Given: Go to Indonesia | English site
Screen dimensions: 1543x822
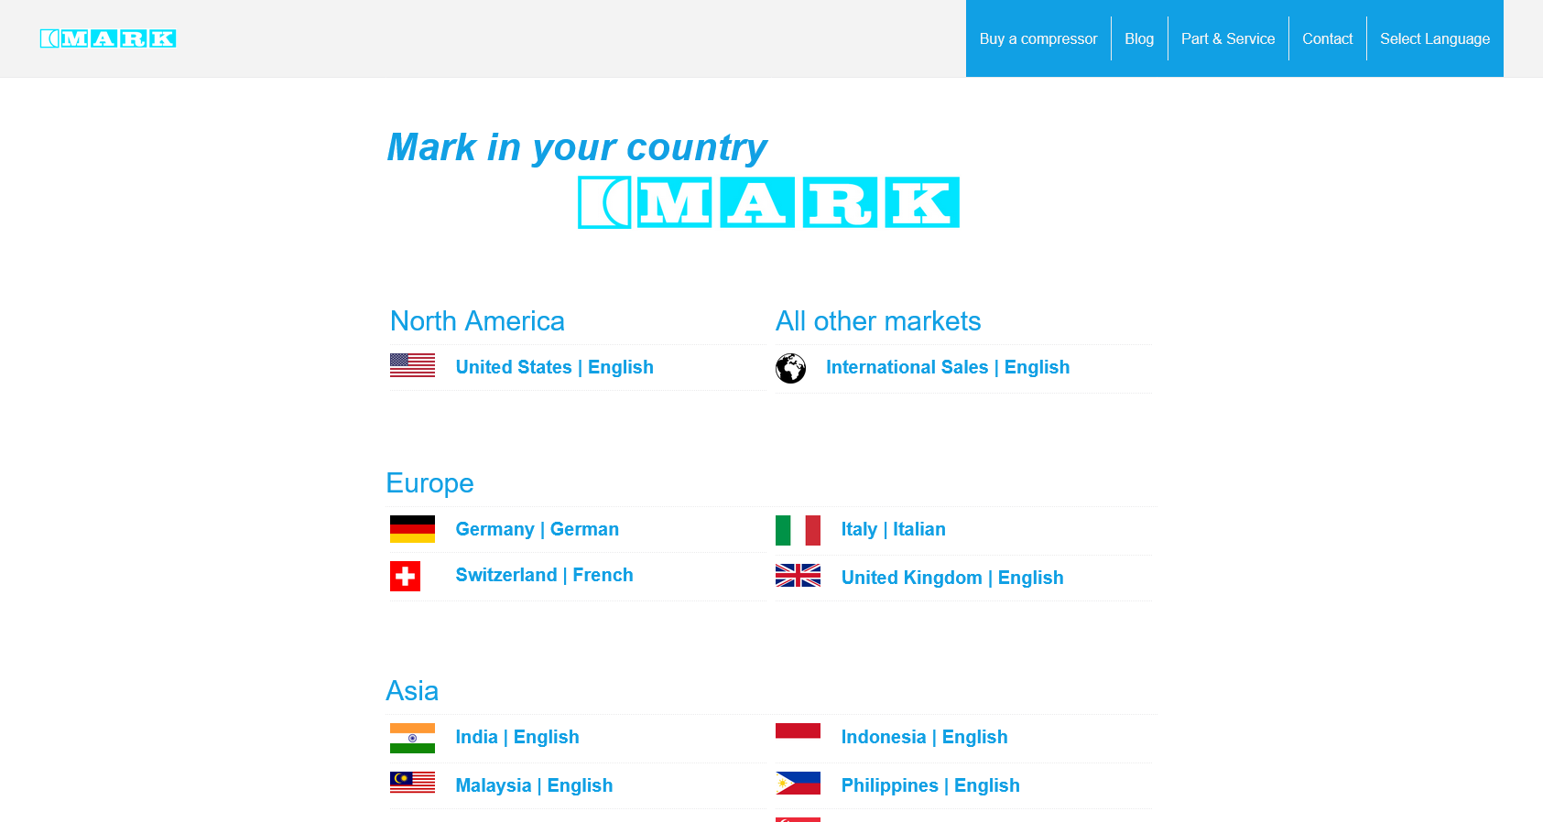Looking at the screenshot, I should 924,737.
